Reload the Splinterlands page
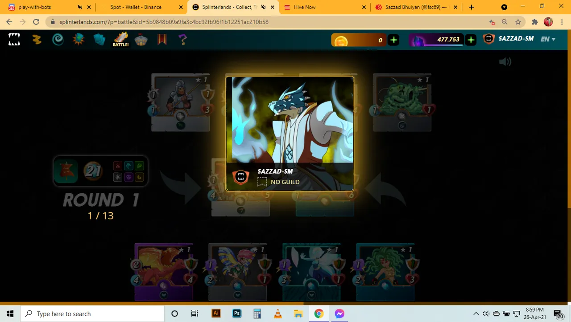This screenshot has height=322, width=571. click(37, 22)
